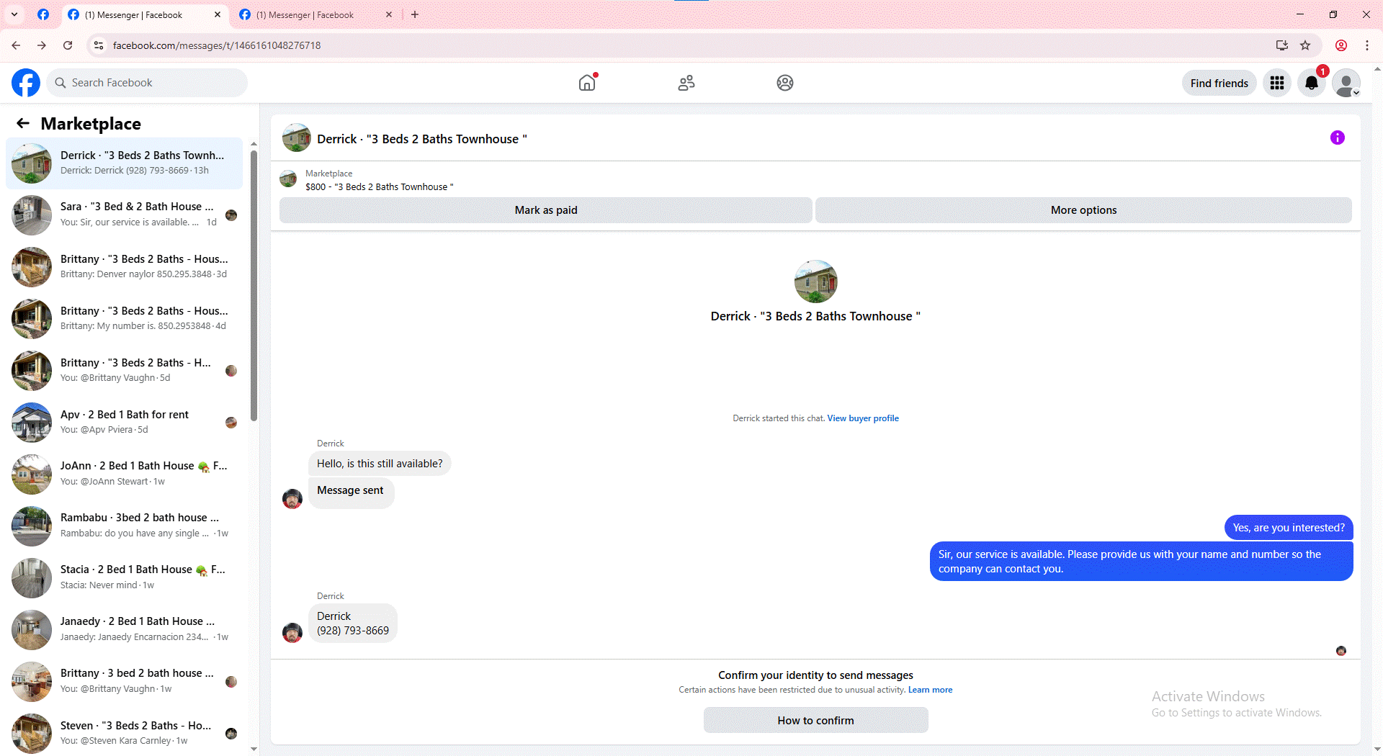Screen dimensions: 1383x756
Task: Click browser forward arrow
Action: click(x=42, y=45)
